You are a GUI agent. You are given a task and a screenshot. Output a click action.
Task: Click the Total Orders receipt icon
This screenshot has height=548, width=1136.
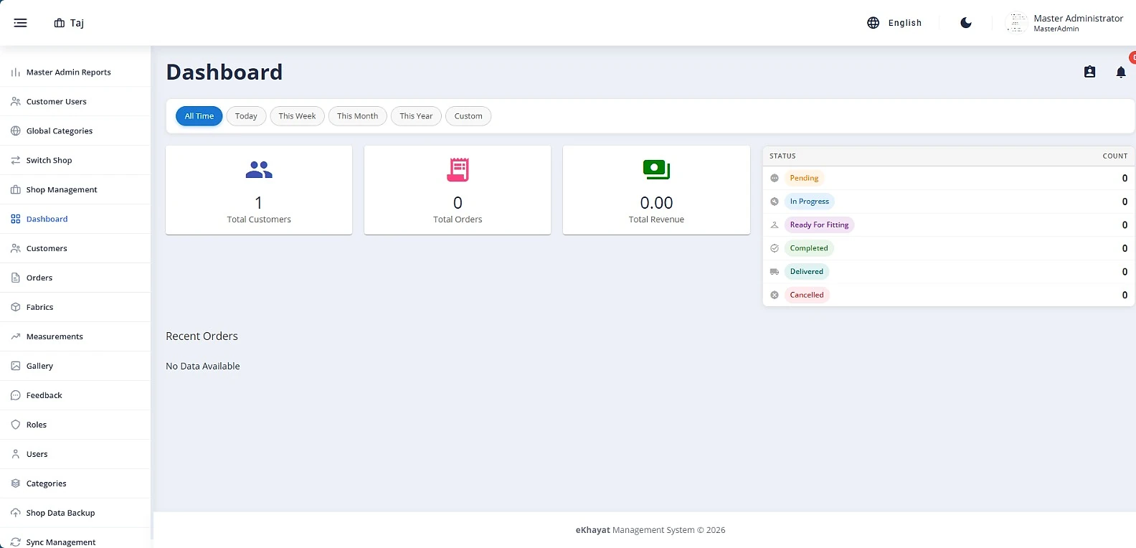pyautogui.click(x=458, y=169)
